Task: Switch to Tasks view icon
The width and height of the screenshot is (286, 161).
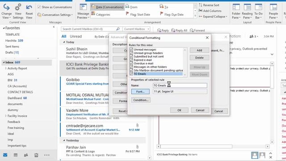Action: coord(36,155)
